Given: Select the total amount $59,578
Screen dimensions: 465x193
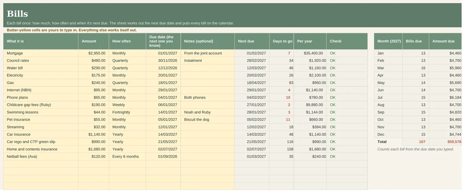Looking at the screenshot, I should coord(445,142).
